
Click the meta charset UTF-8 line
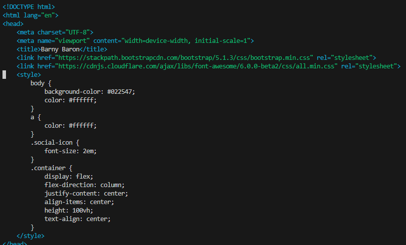pyautogui.click(x=55, y=32)
